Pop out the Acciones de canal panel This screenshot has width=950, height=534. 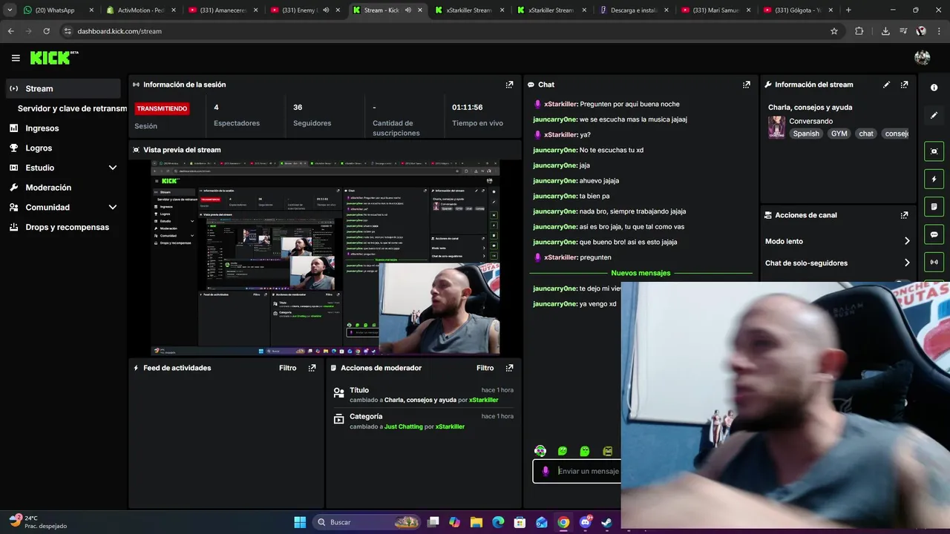pos(904,215)
